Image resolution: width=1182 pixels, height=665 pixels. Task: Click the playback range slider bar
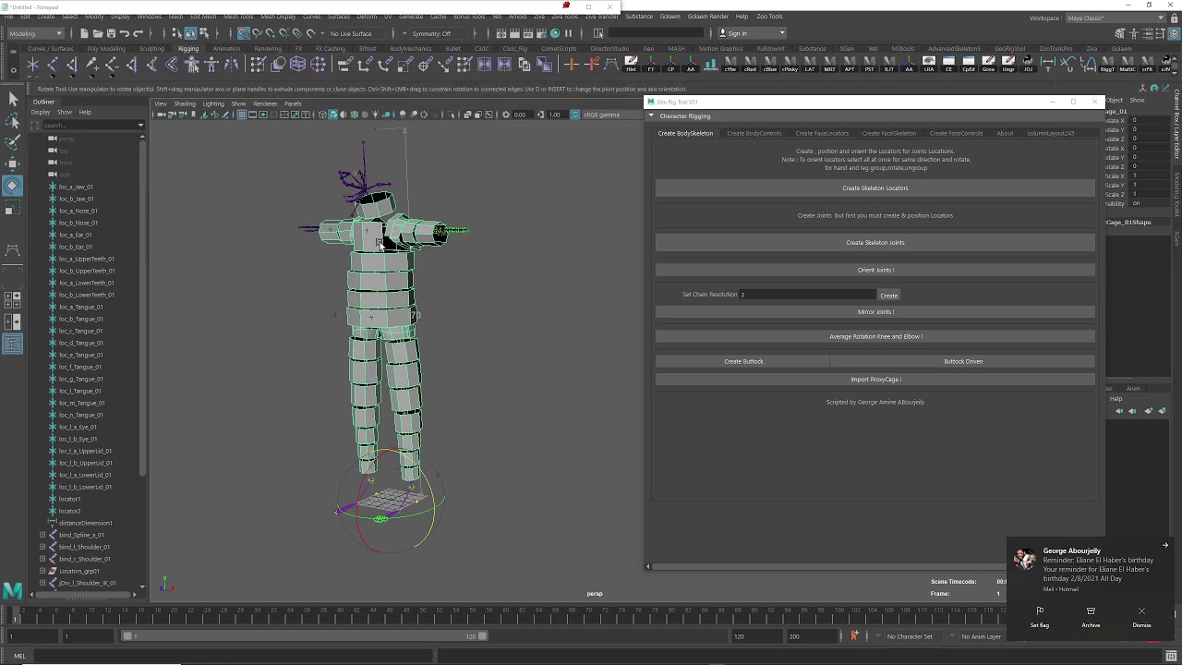[x=307, y=636]
